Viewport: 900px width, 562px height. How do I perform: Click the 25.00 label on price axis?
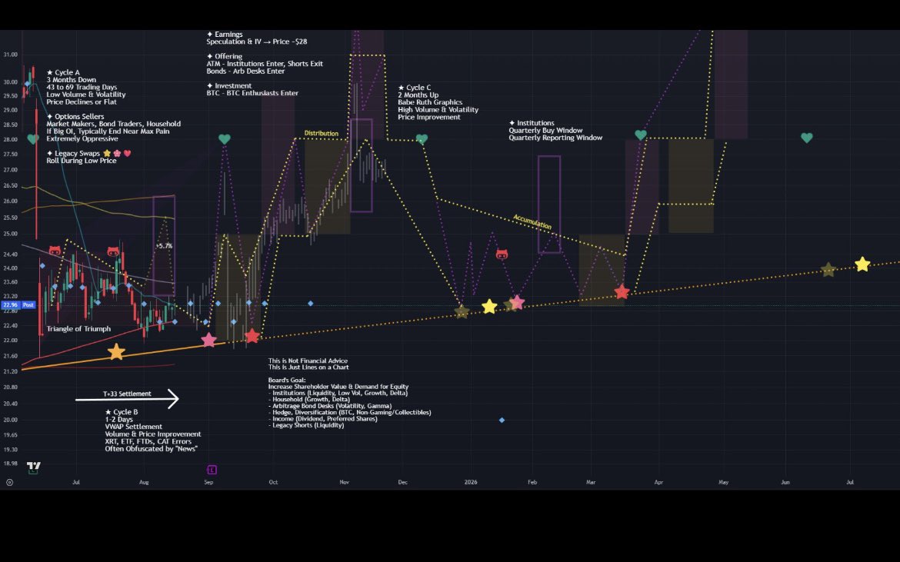[10, 234]
